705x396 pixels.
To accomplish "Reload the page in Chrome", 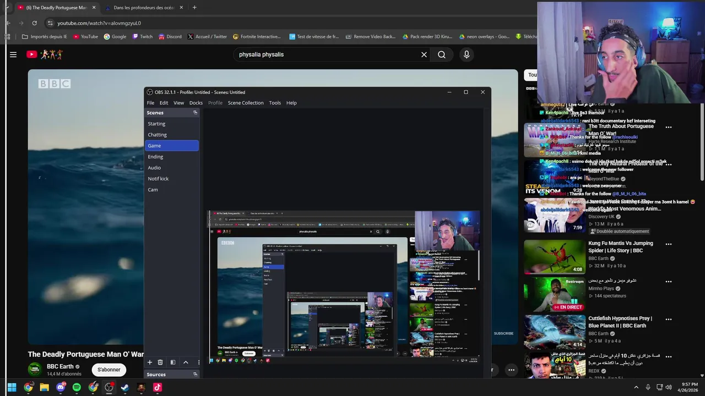I will coord(34,23).
